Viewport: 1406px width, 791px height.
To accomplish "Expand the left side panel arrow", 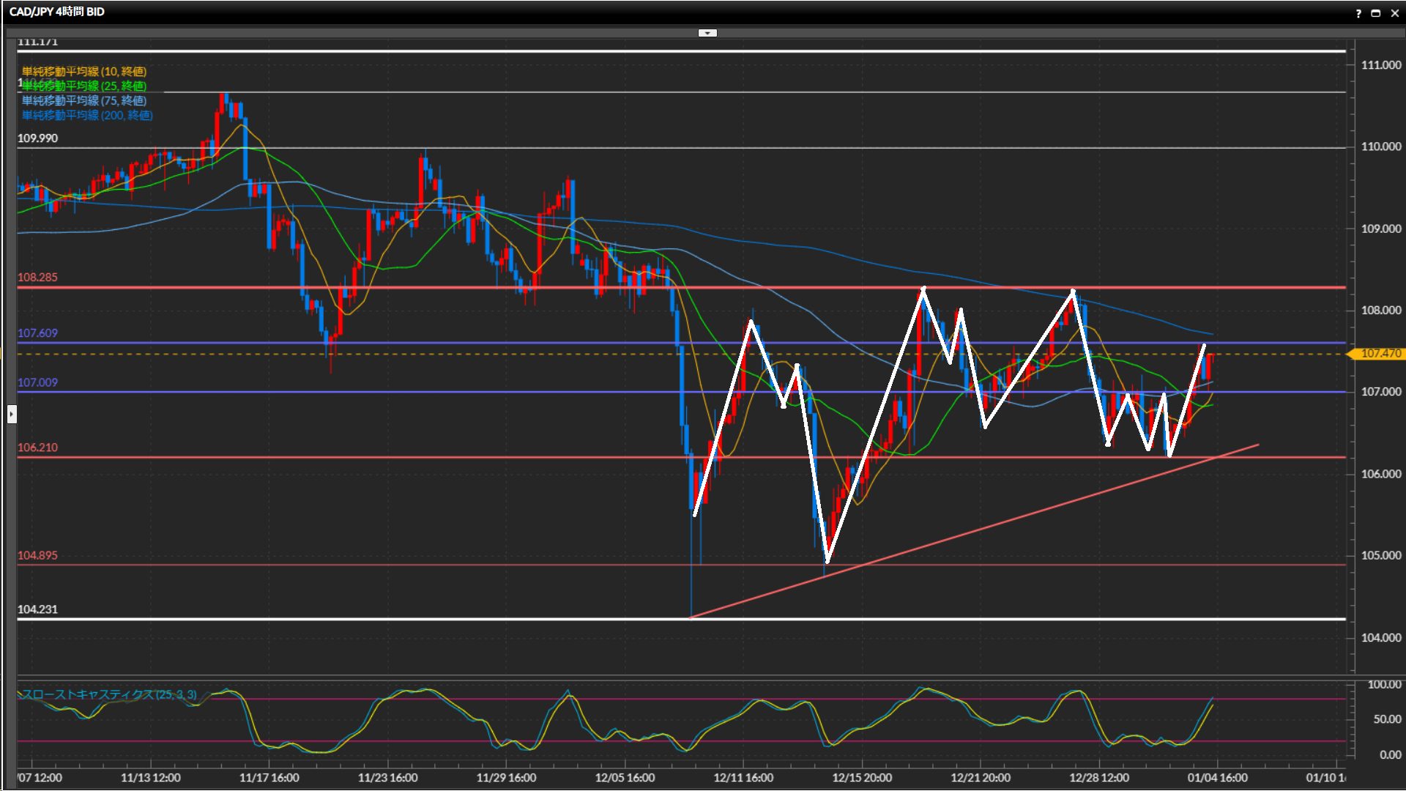I will tap(12, 415).
